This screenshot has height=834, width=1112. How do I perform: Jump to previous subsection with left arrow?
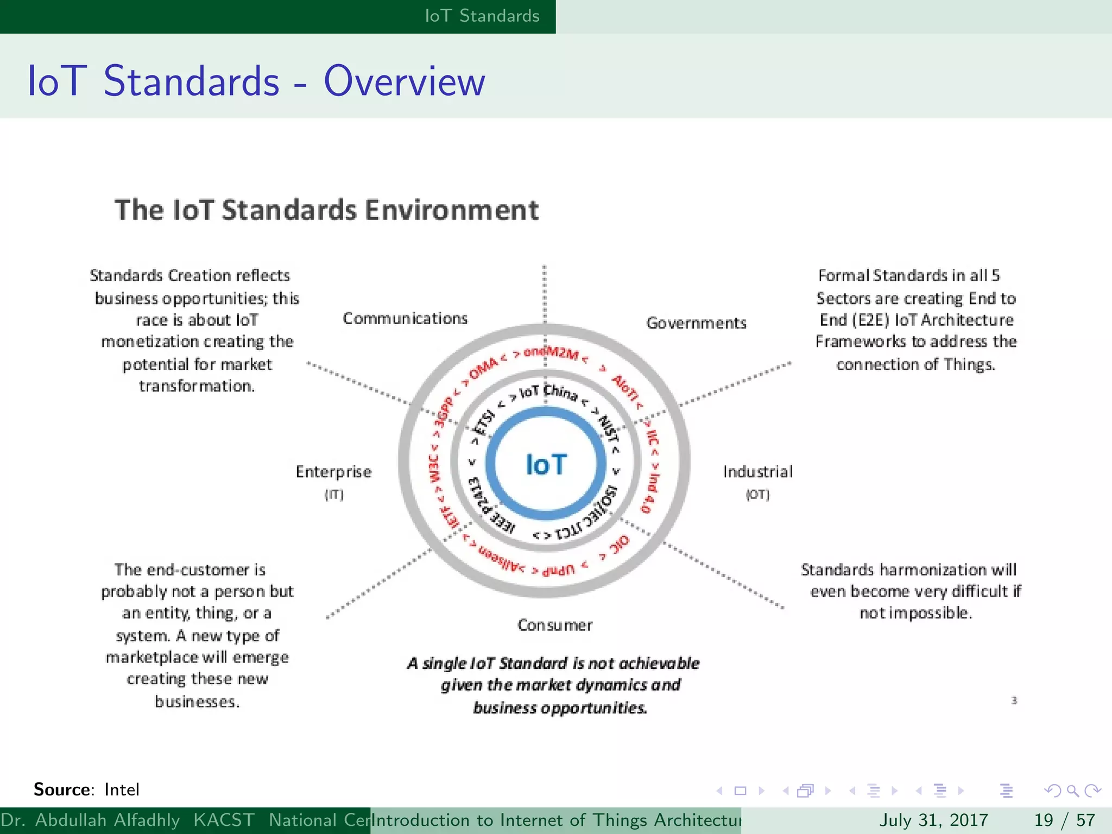pos(852,791)
